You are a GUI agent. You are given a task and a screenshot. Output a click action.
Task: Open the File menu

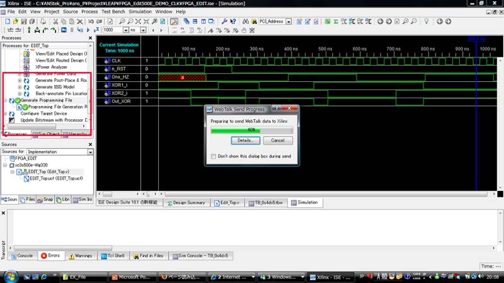click(x=11, y=11)
